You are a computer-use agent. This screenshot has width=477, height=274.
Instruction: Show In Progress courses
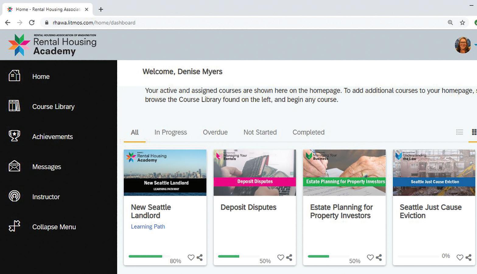(170, 132)
